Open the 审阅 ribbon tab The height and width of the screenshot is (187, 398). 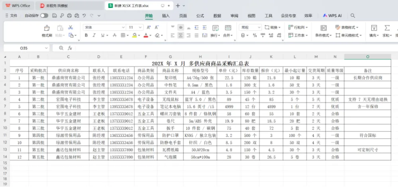(234, 16)
